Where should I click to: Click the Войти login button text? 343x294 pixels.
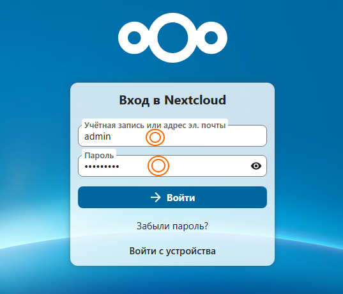[181, 197]
